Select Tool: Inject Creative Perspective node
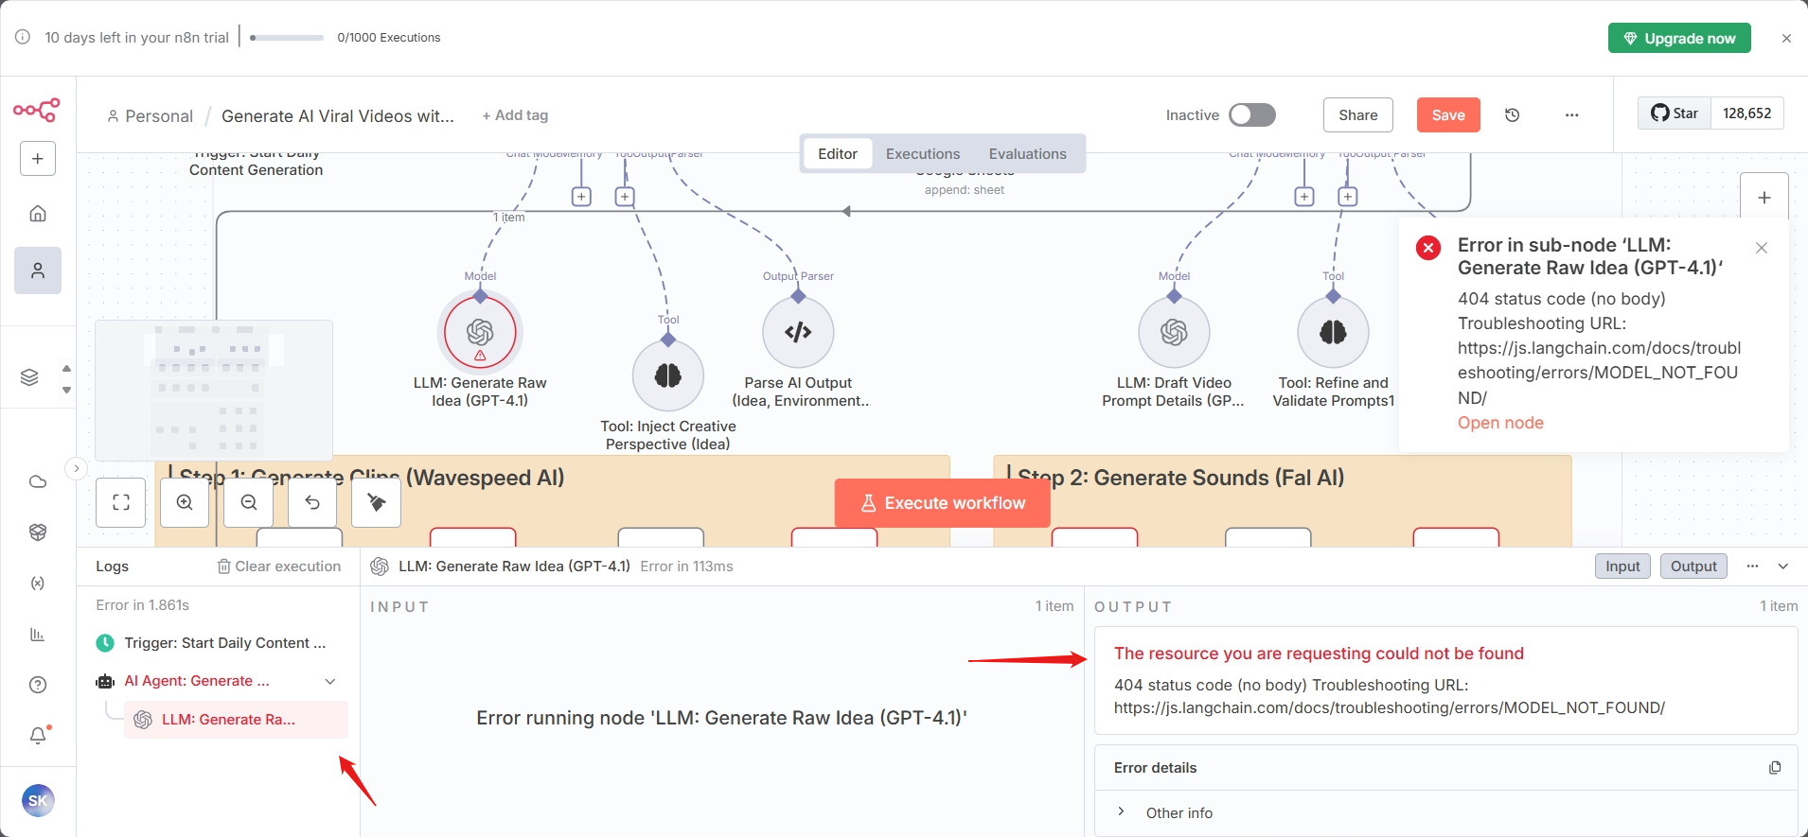 [668, 375]
